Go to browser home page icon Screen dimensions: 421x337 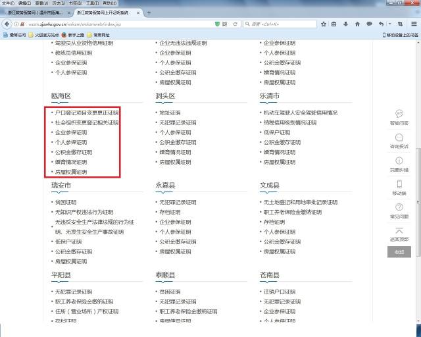click(358, 24)
